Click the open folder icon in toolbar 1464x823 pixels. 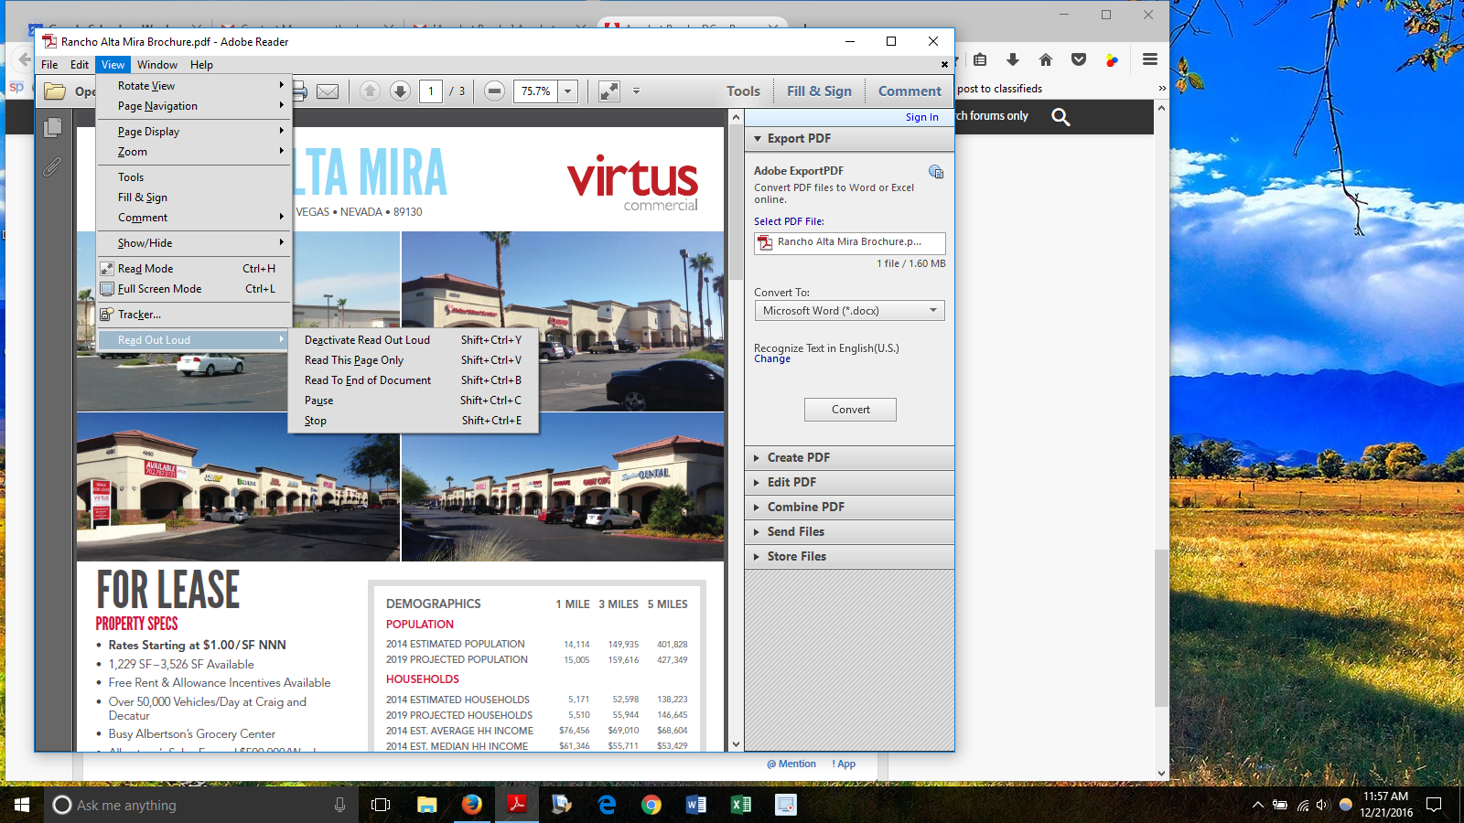click(55, 91)
